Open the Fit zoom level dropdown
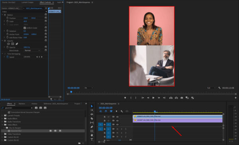 (89, 88)
